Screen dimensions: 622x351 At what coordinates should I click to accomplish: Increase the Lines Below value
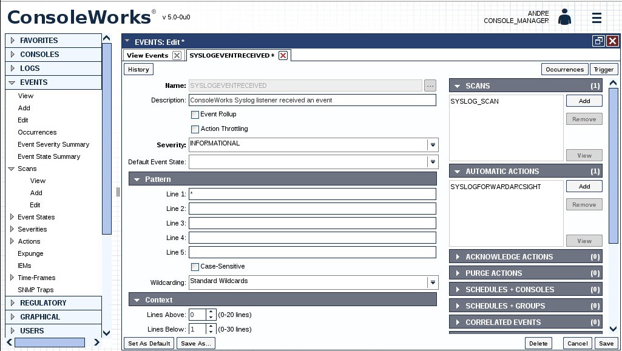coord(211,326)
